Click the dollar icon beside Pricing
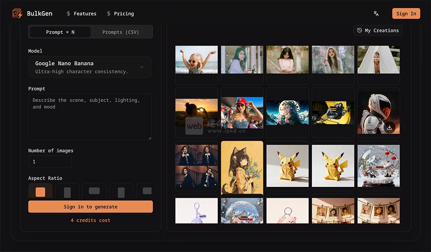Image resolution: width=431 pixels, height=252 pixels. pos(109,14)
